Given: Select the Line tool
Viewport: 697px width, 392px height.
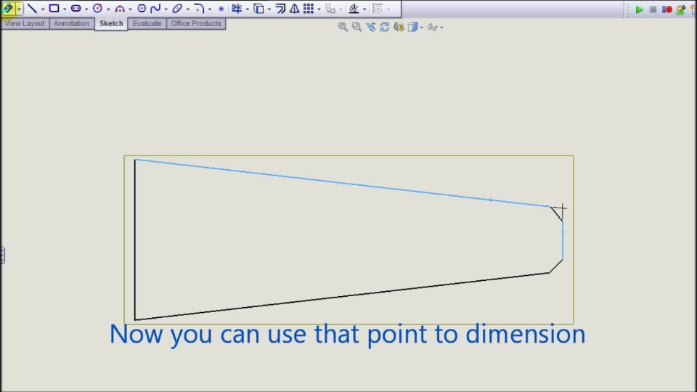Looking at the screenshot, I should pyautogui.click(x=32, y=8).
